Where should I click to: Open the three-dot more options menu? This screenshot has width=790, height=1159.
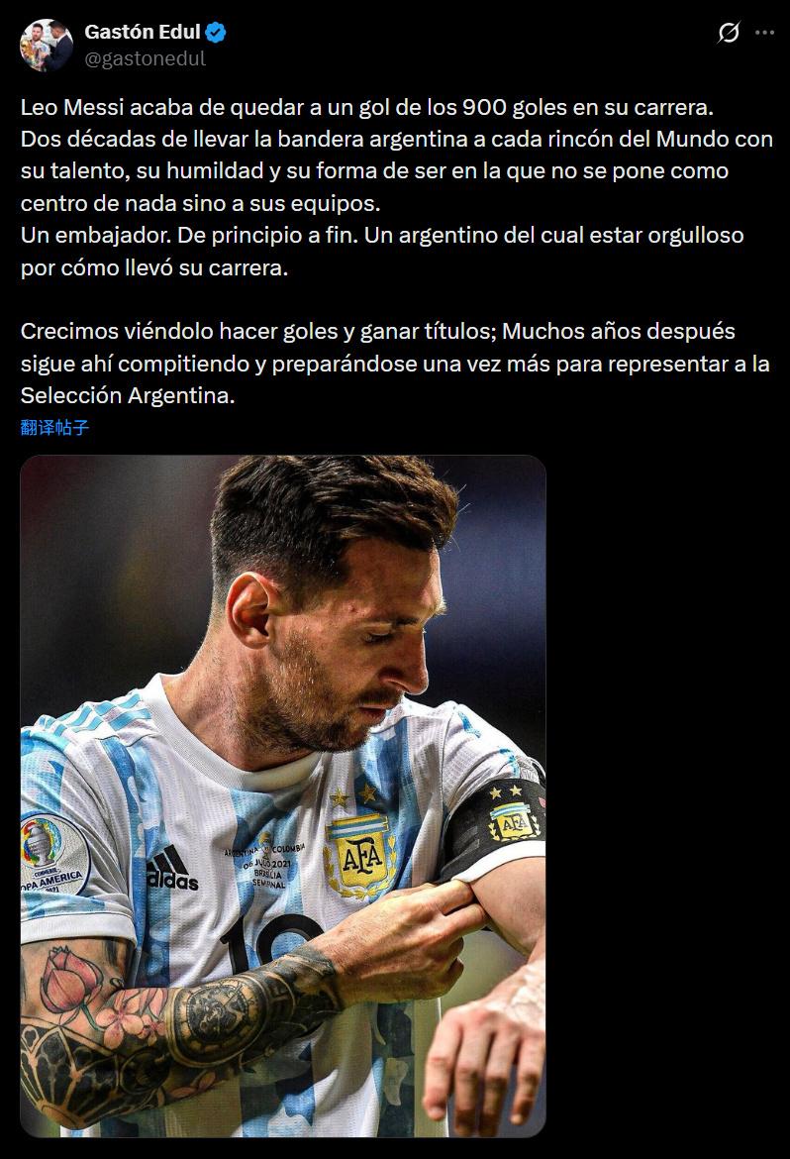[765, 33]
